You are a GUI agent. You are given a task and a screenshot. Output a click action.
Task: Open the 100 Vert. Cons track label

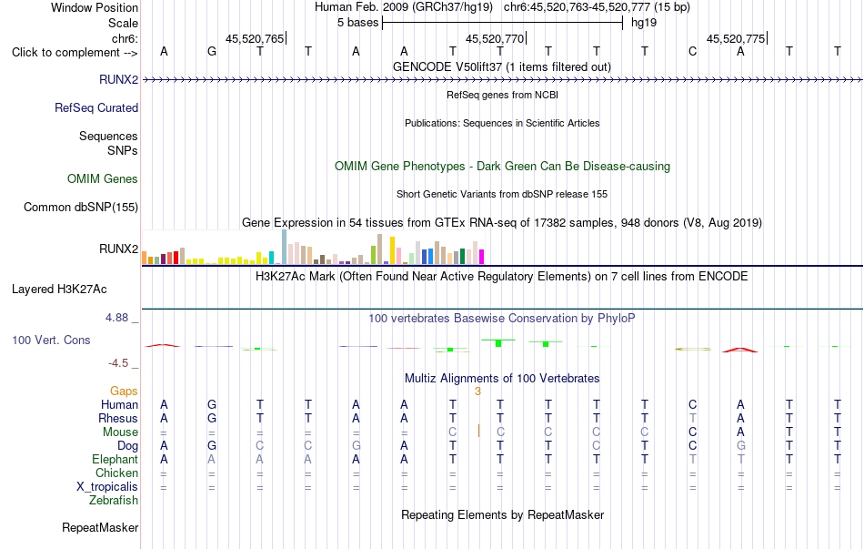[51, 340]
